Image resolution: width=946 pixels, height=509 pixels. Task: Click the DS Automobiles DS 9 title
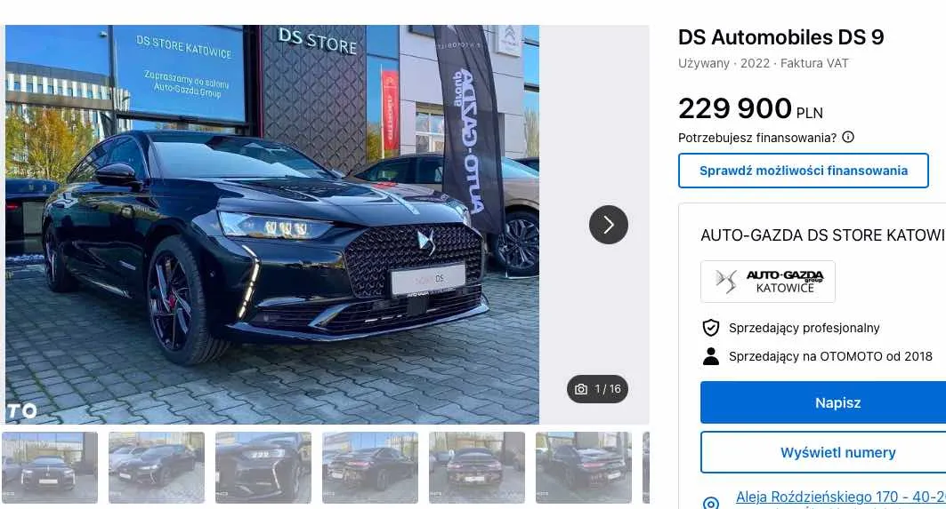click(x=780, y=37)
